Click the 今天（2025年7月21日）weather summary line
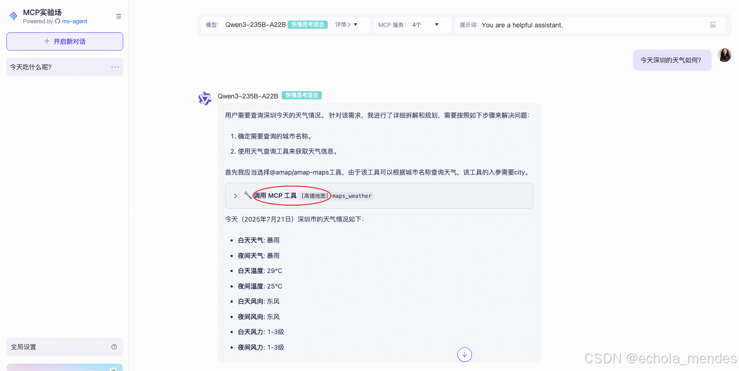739x371 pixels. click(294, 219)
